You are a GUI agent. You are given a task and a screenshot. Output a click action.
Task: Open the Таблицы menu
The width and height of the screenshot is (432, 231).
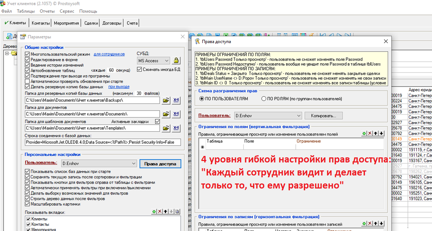pos(26,11)
